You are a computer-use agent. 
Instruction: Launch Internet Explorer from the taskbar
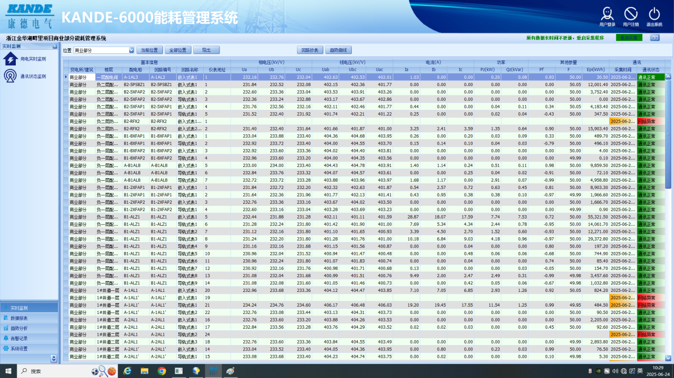coord(127,371)
